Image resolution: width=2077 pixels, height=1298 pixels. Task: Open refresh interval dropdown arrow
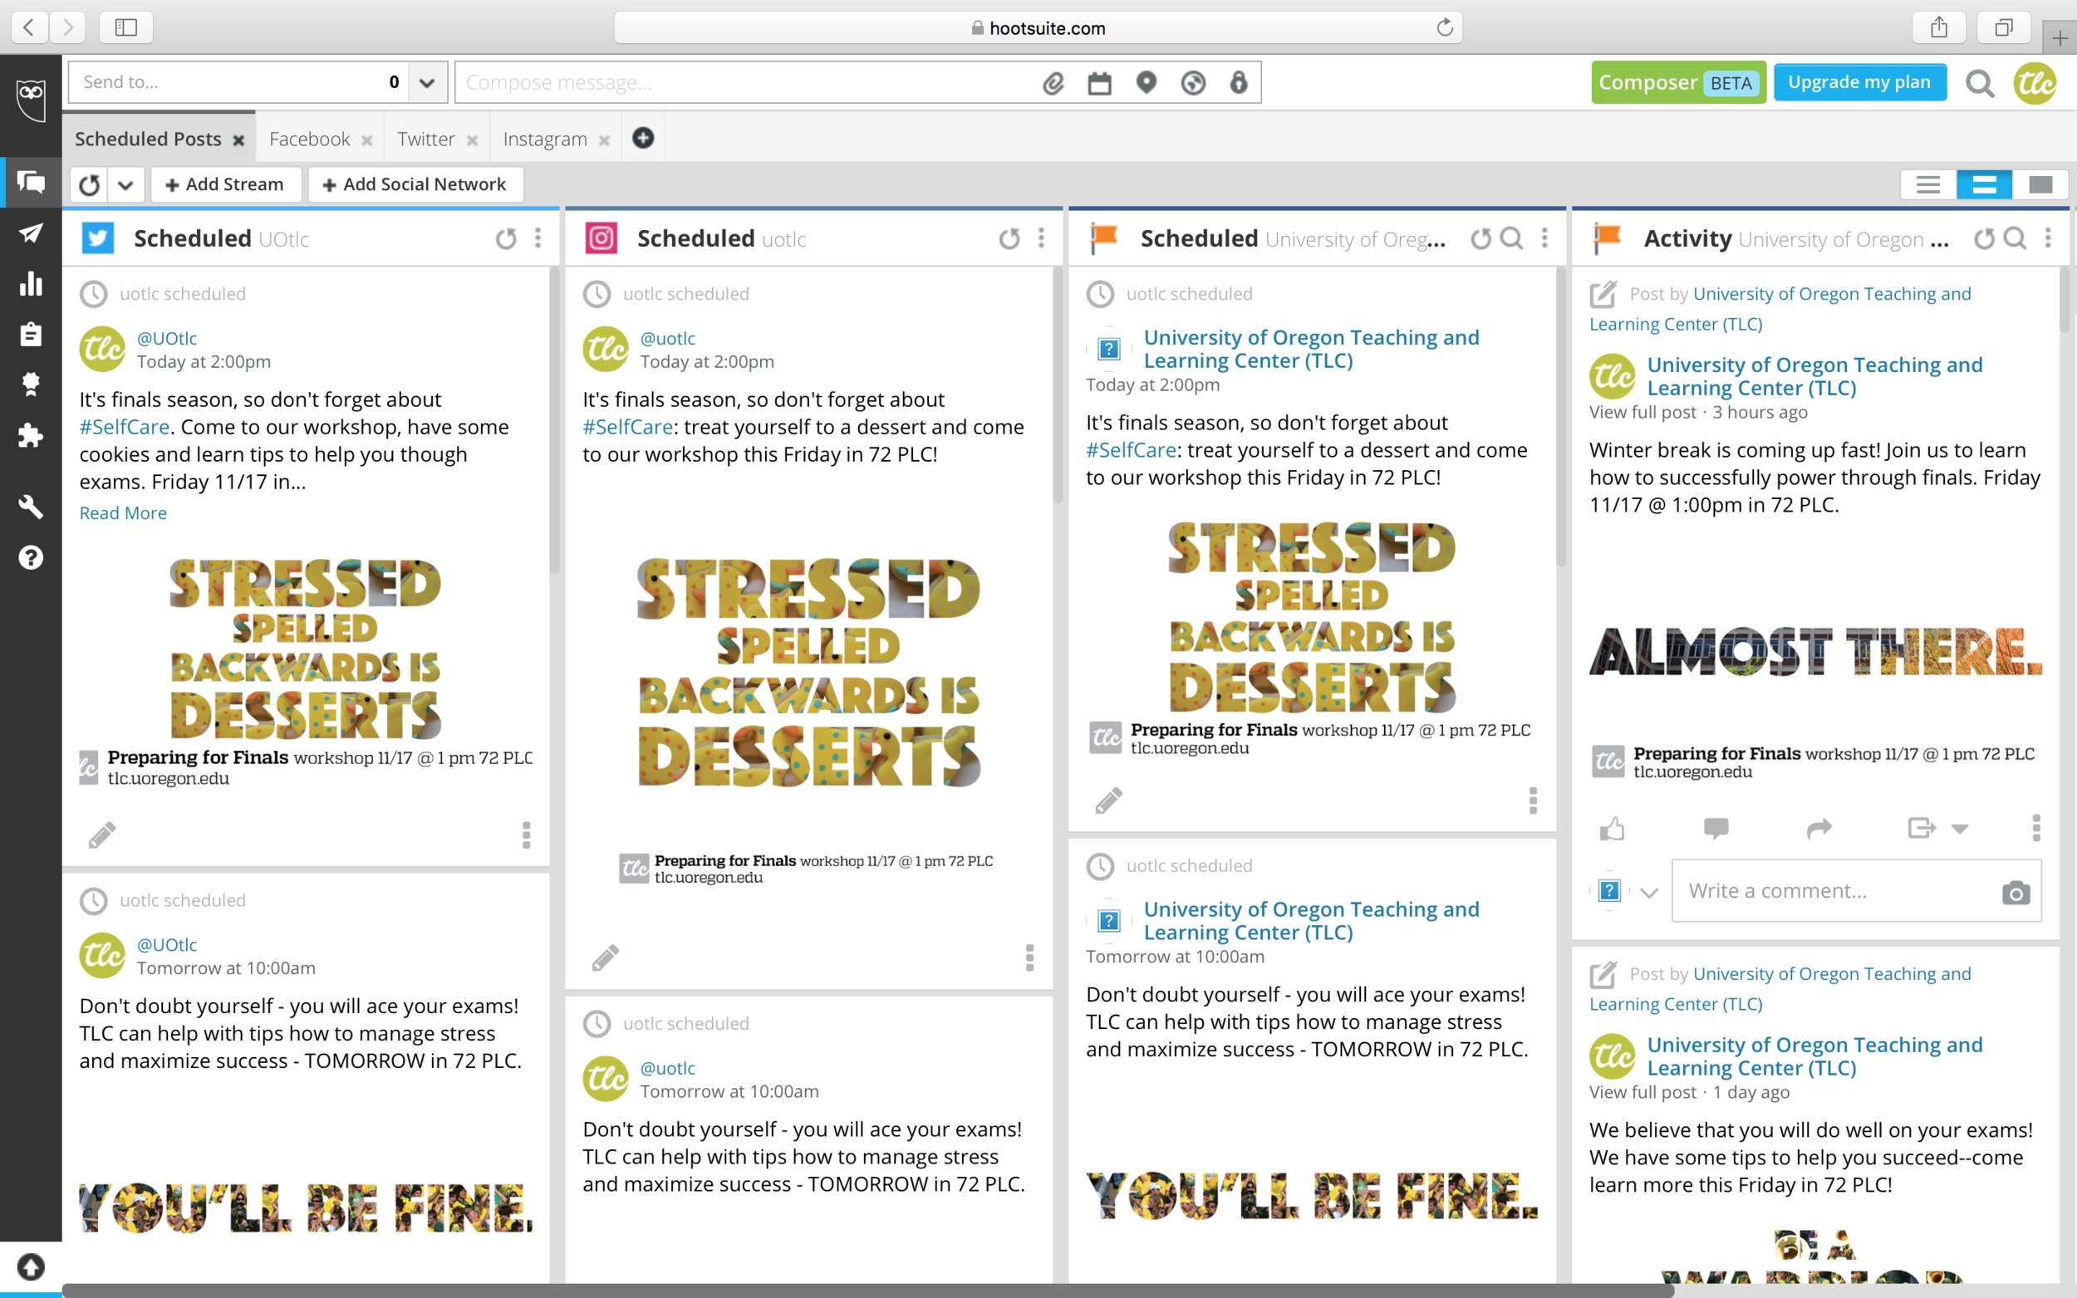125,184
